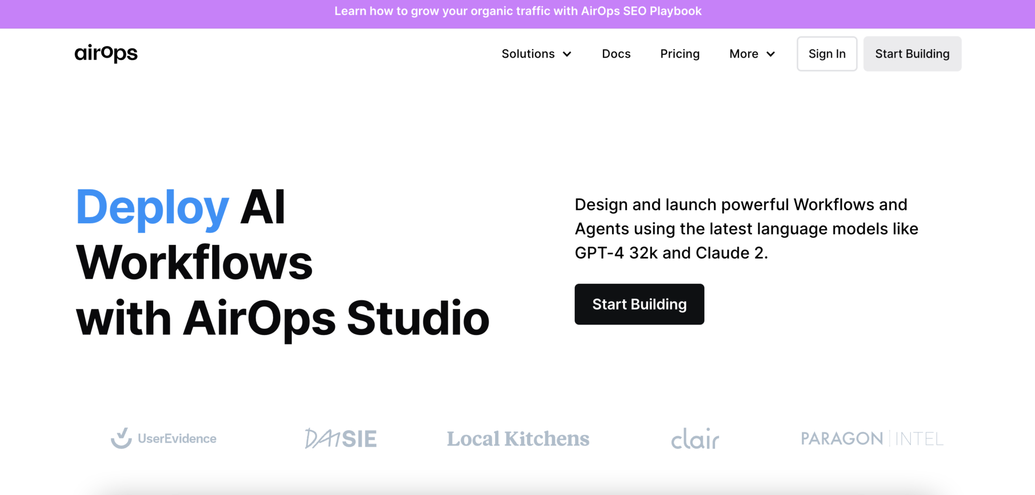Open the AirOps SEO Playbook banner link
The width and height of the screenshot is (1035, 495).
click(x=517, y=11)
